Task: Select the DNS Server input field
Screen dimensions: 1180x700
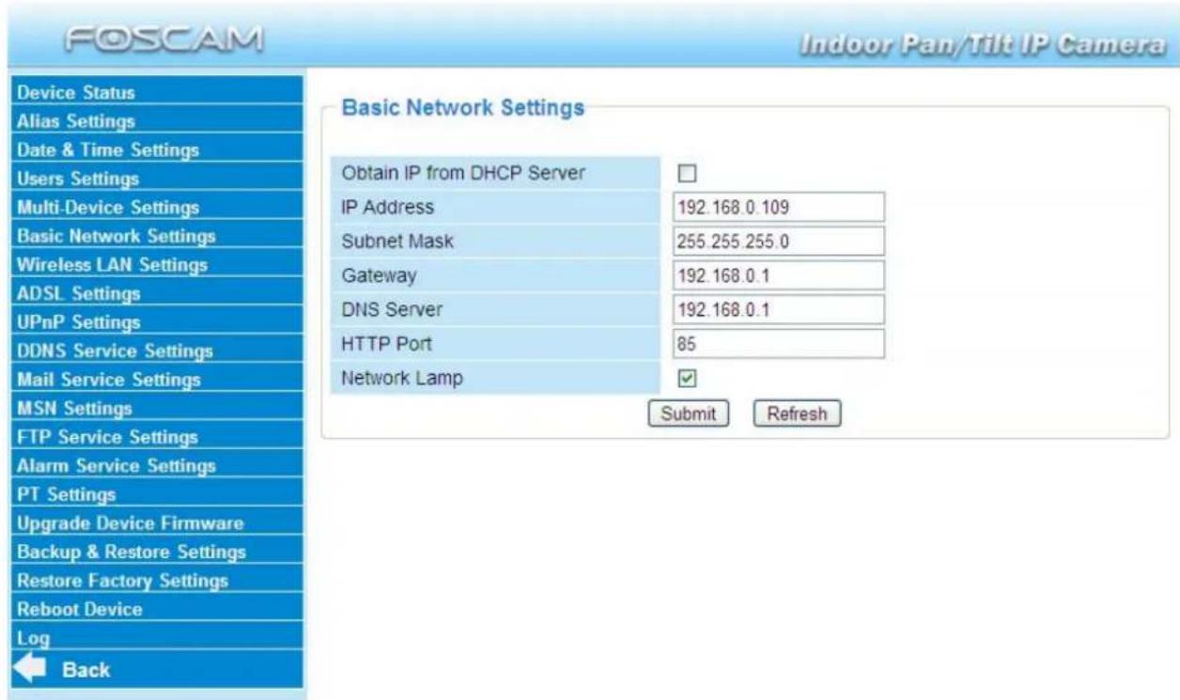Action: (779, 309)
